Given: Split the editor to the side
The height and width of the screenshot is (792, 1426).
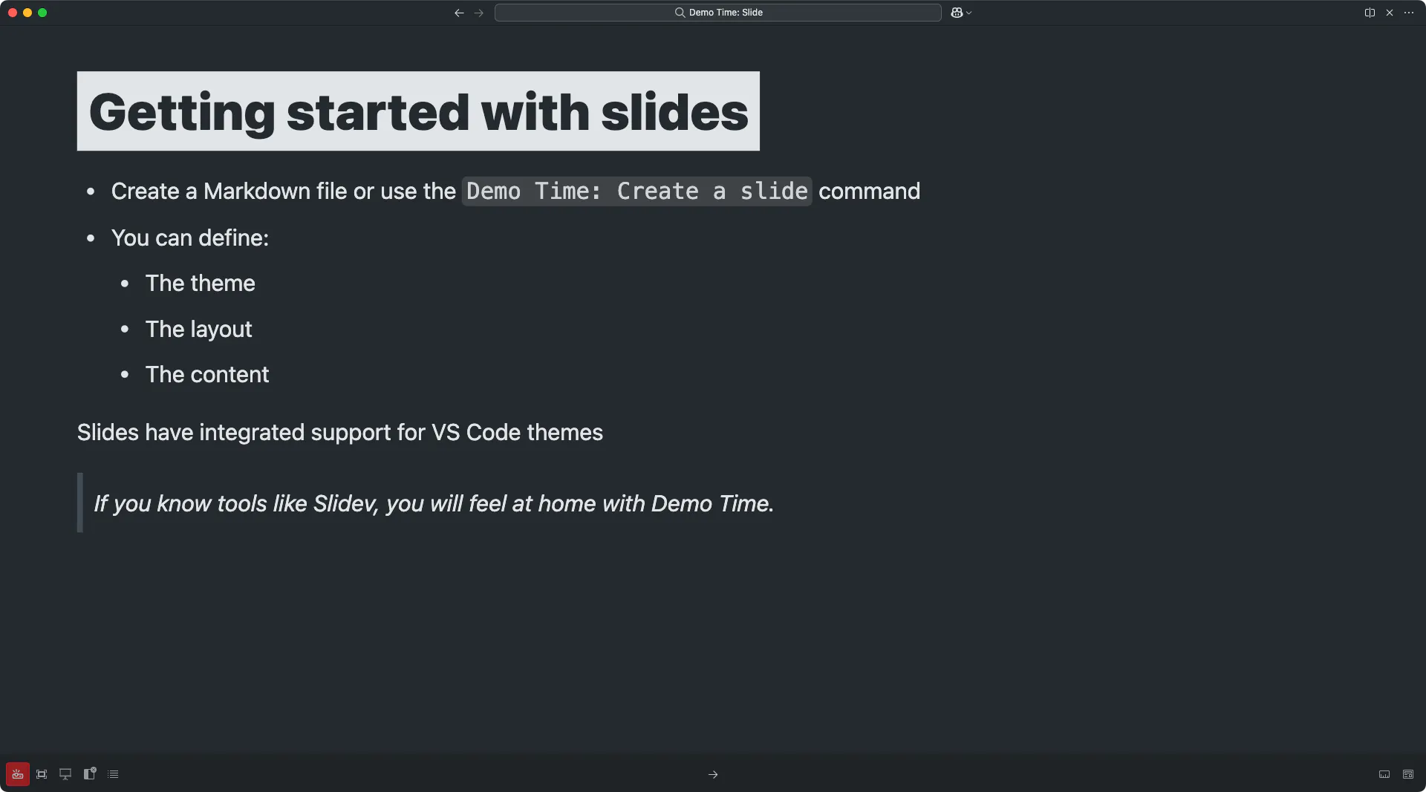Looking at the screenshot, I should click(x=1370, y=13).
